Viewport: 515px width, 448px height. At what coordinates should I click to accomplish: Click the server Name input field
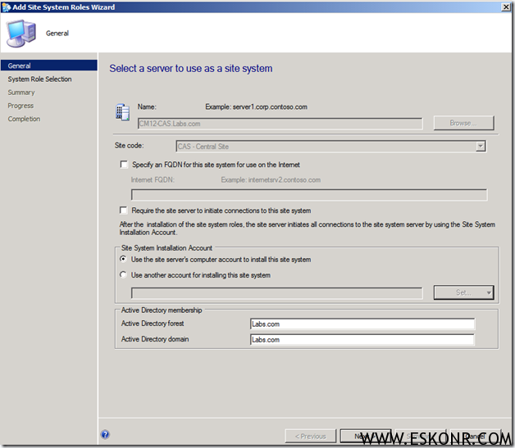click(280, 124)
